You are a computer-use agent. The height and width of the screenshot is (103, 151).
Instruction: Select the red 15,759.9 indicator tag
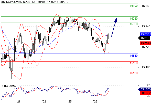tap(145, 43)
